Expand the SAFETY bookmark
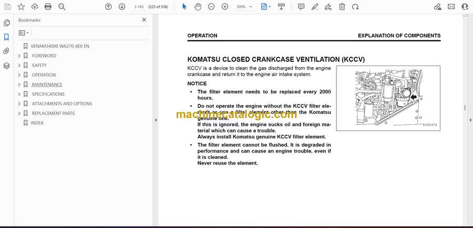 (x=19, y=66)
